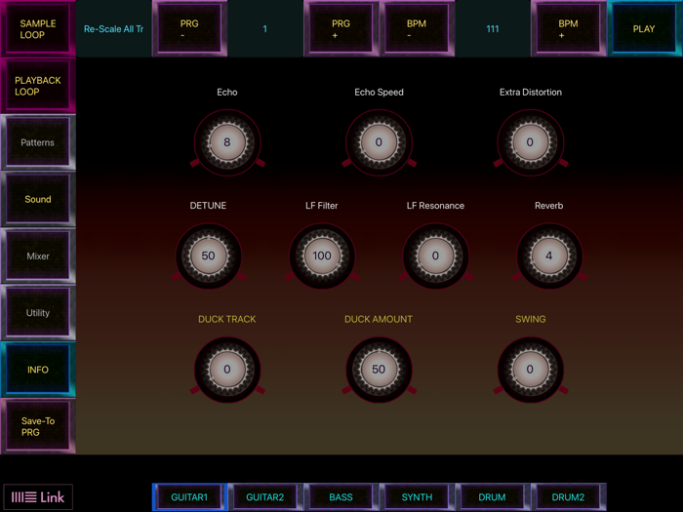The width and height of the screenshot is (683, 512).
Task: Click the DETUNE label text
Action: pyautogui.click(x=208, y=206)
